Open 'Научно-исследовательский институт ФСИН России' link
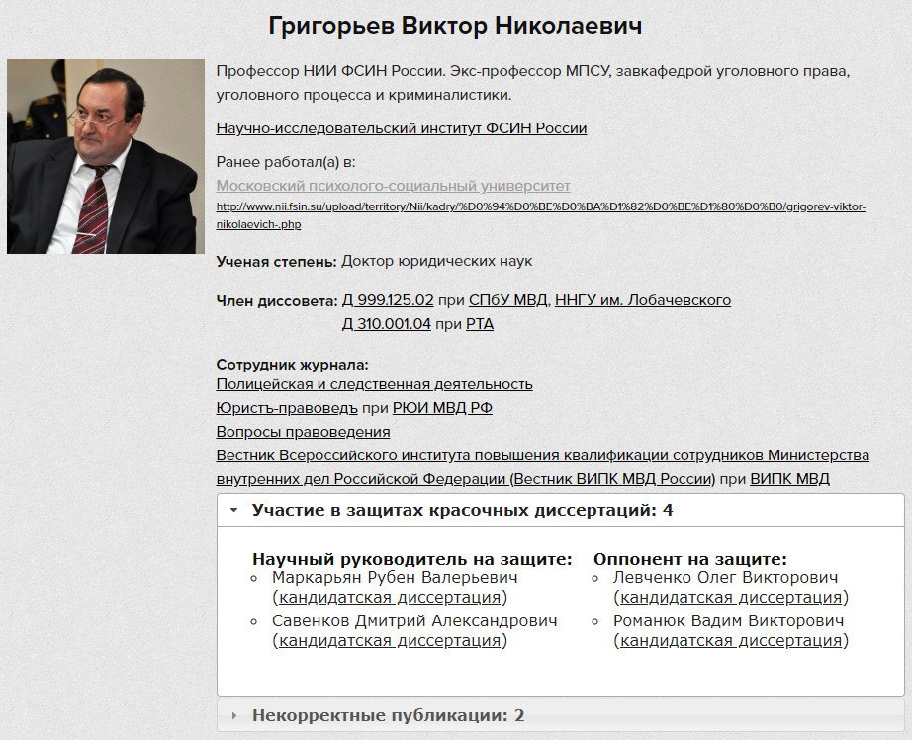Image resolution: width=912 pixels, height=740 pixels. [402, 128]
